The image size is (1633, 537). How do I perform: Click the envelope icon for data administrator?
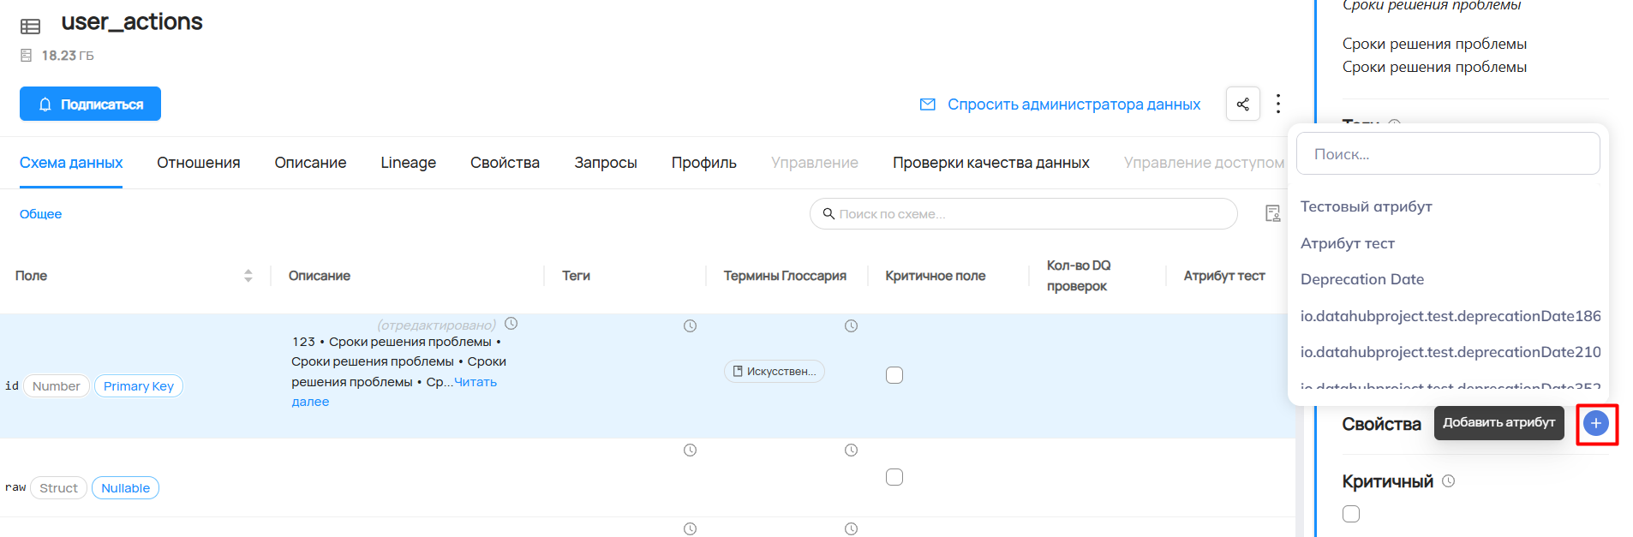(927, 104)
